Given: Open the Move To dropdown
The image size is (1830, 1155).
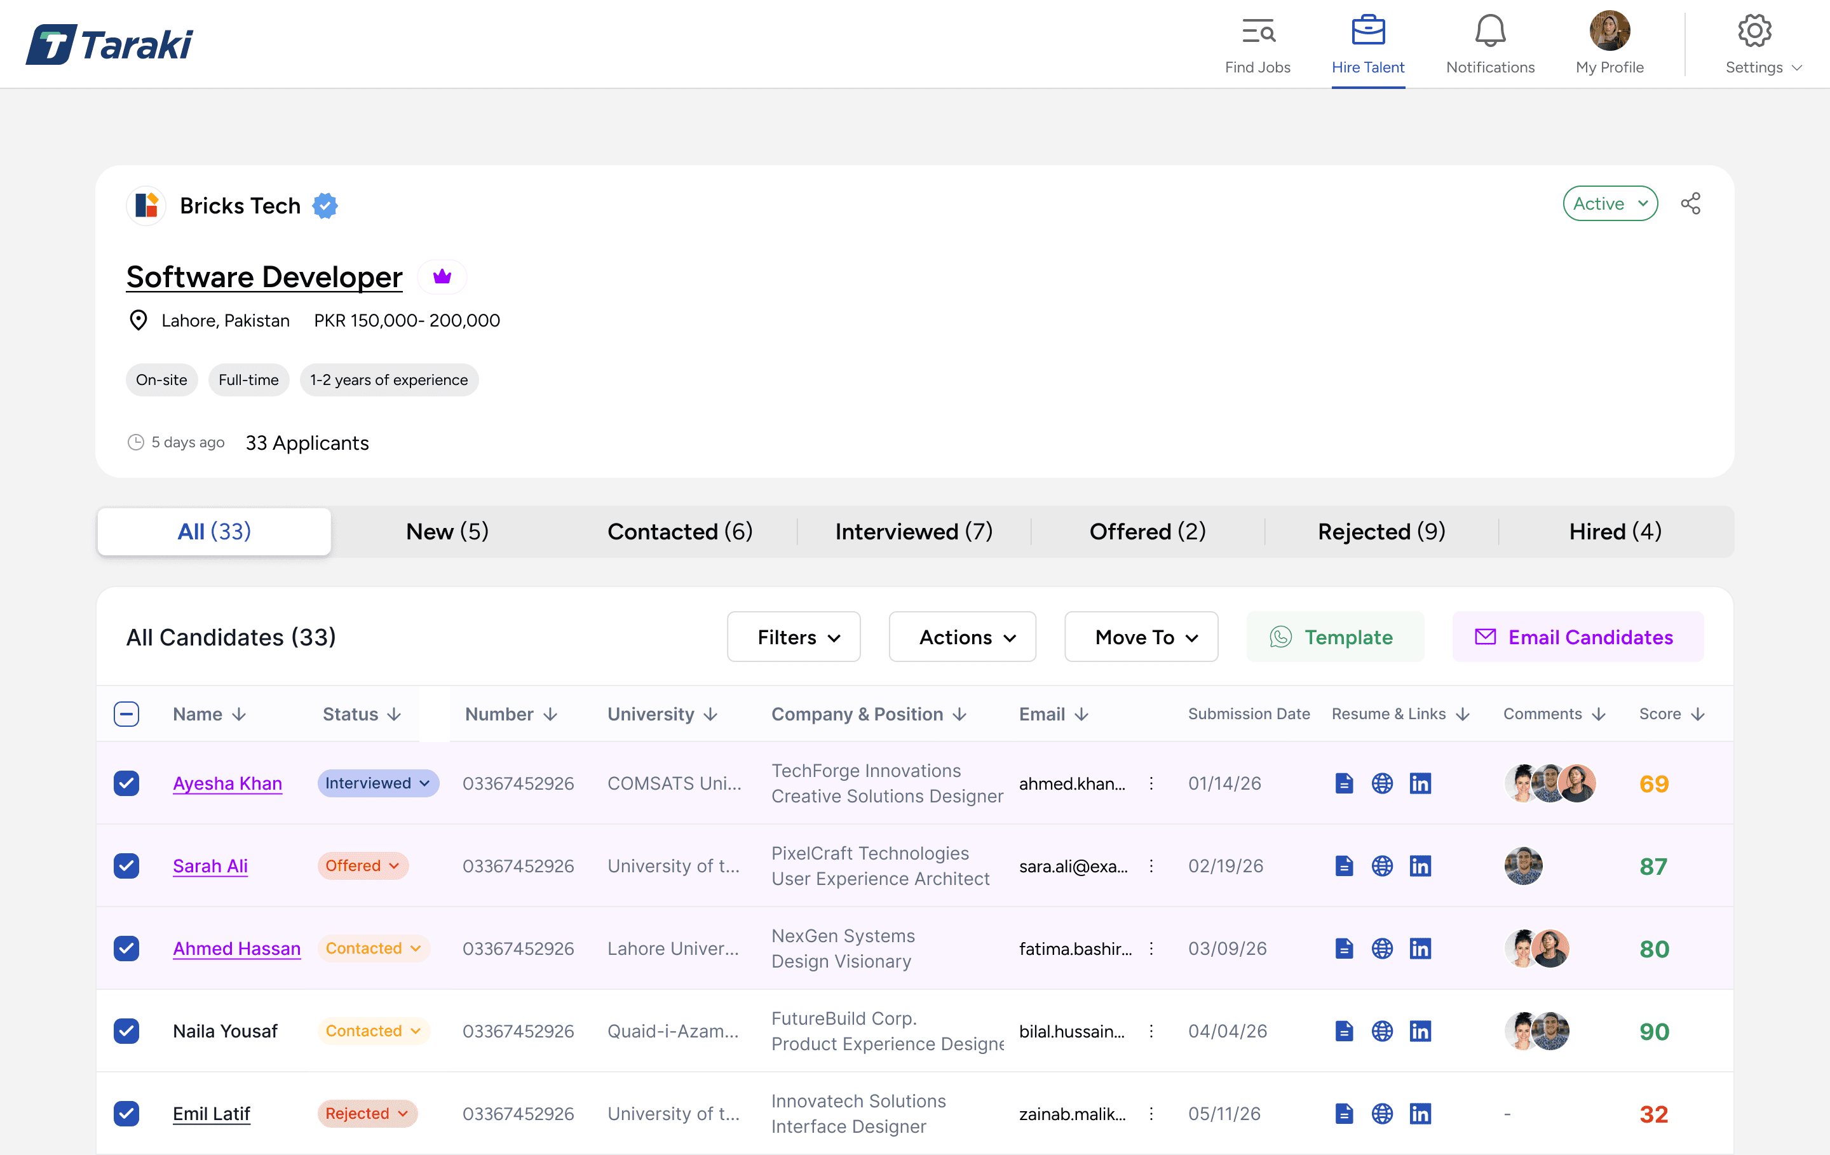Looking at the screenshot, I should pyautogui.click(x=1141, y=637).
